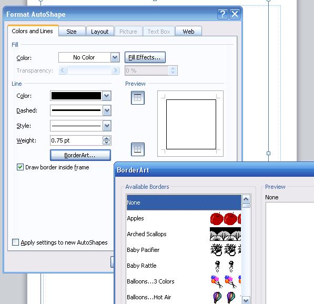Click the help question mark icon
314x304 pixels.
click(x=222, y=14)
